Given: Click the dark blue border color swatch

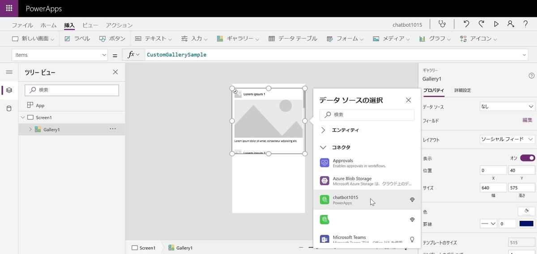Looking at the screenshot, I should click(x=527, y=224).
